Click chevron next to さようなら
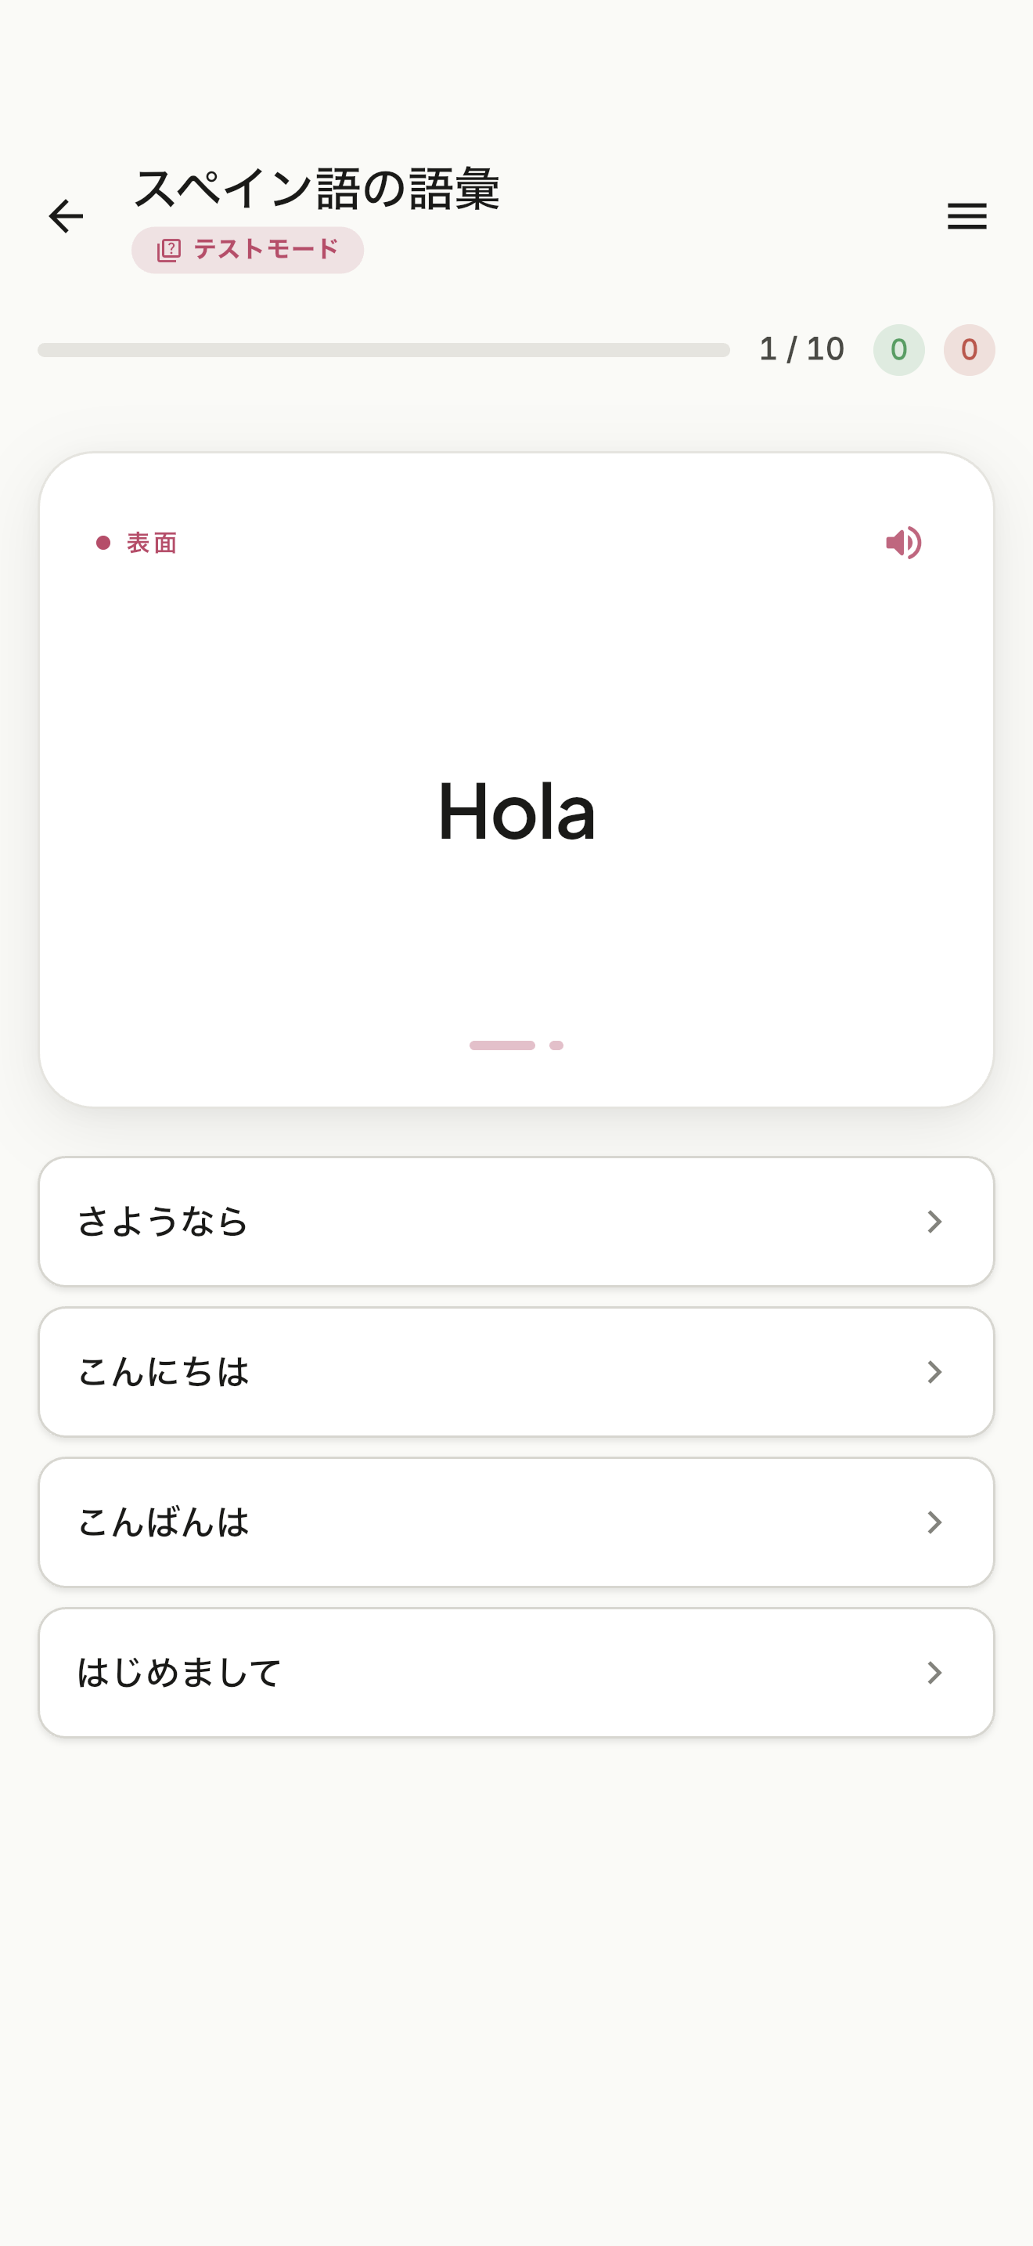1033x2246 pixels. (x=934, y=1222)
